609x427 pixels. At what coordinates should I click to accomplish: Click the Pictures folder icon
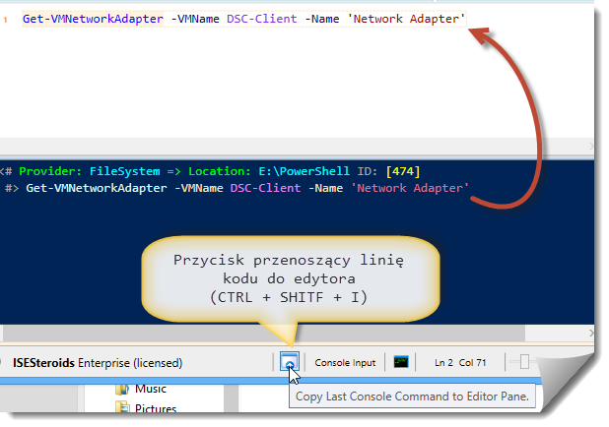(122, 409)
